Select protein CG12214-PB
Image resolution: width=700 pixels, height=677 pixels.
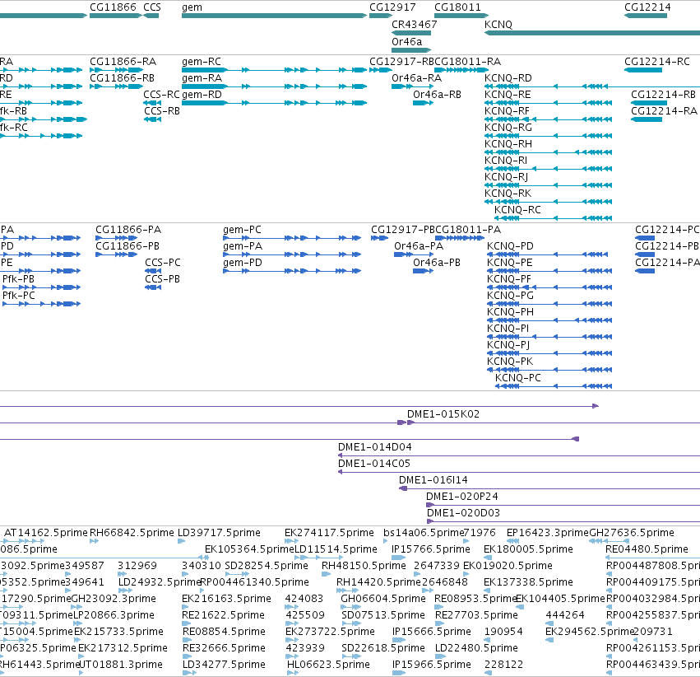pos(645,254)
